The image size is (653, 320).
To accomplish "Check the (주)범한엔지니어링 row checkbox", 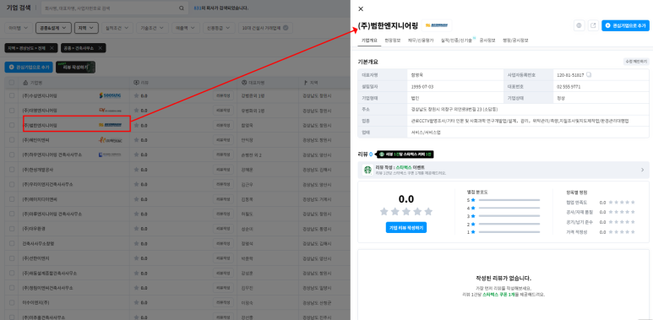I will pos(12,125).
